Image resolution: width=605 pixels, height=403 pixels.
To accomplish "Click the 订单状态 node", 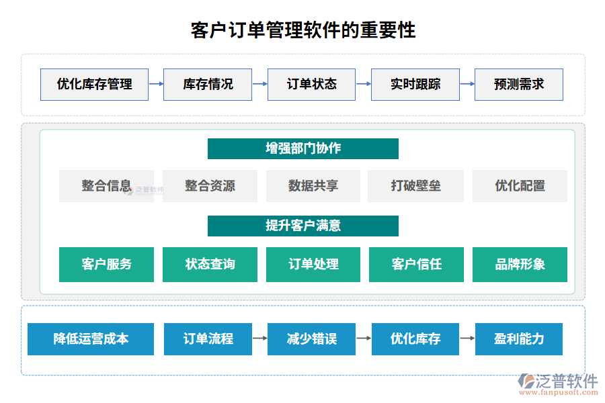I will [311, 85].
